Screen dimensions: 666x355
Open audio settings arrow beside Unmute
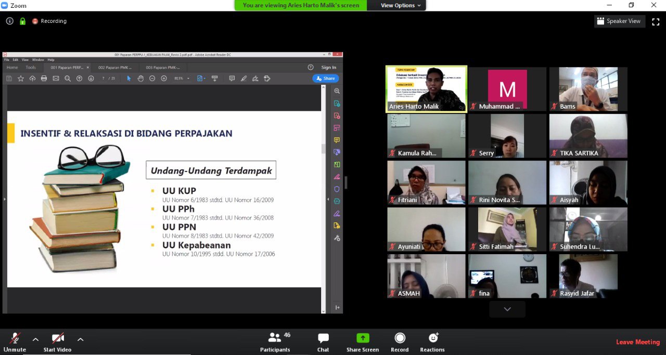(35, 339)
